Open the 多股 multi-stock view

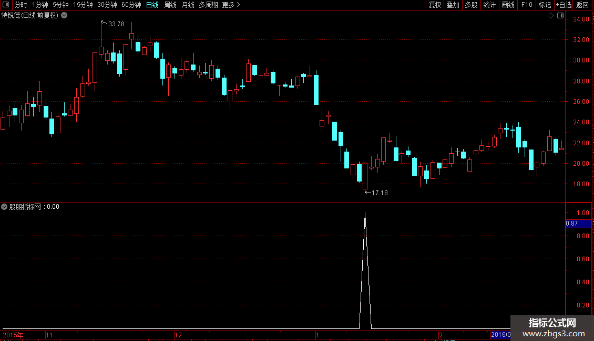click(x=471, y=5)
